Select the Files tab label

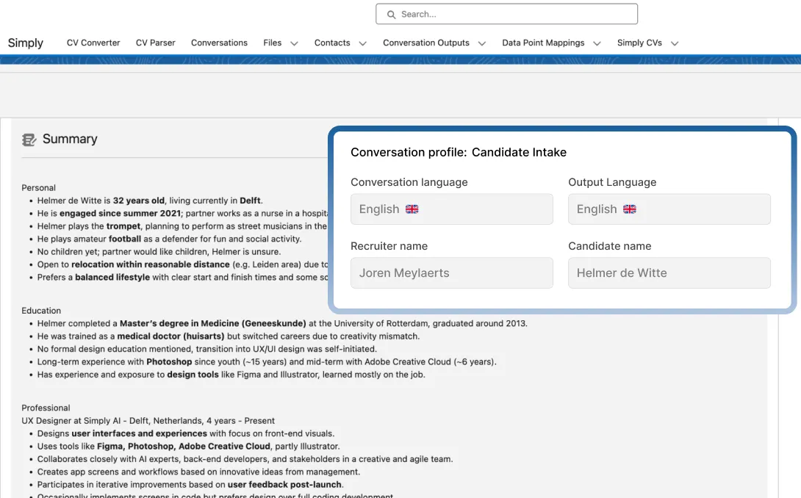point(273,43)
